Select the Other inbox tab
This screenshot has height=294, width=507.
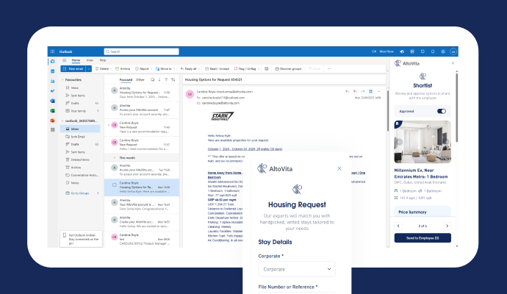click(x=140, y=79)
